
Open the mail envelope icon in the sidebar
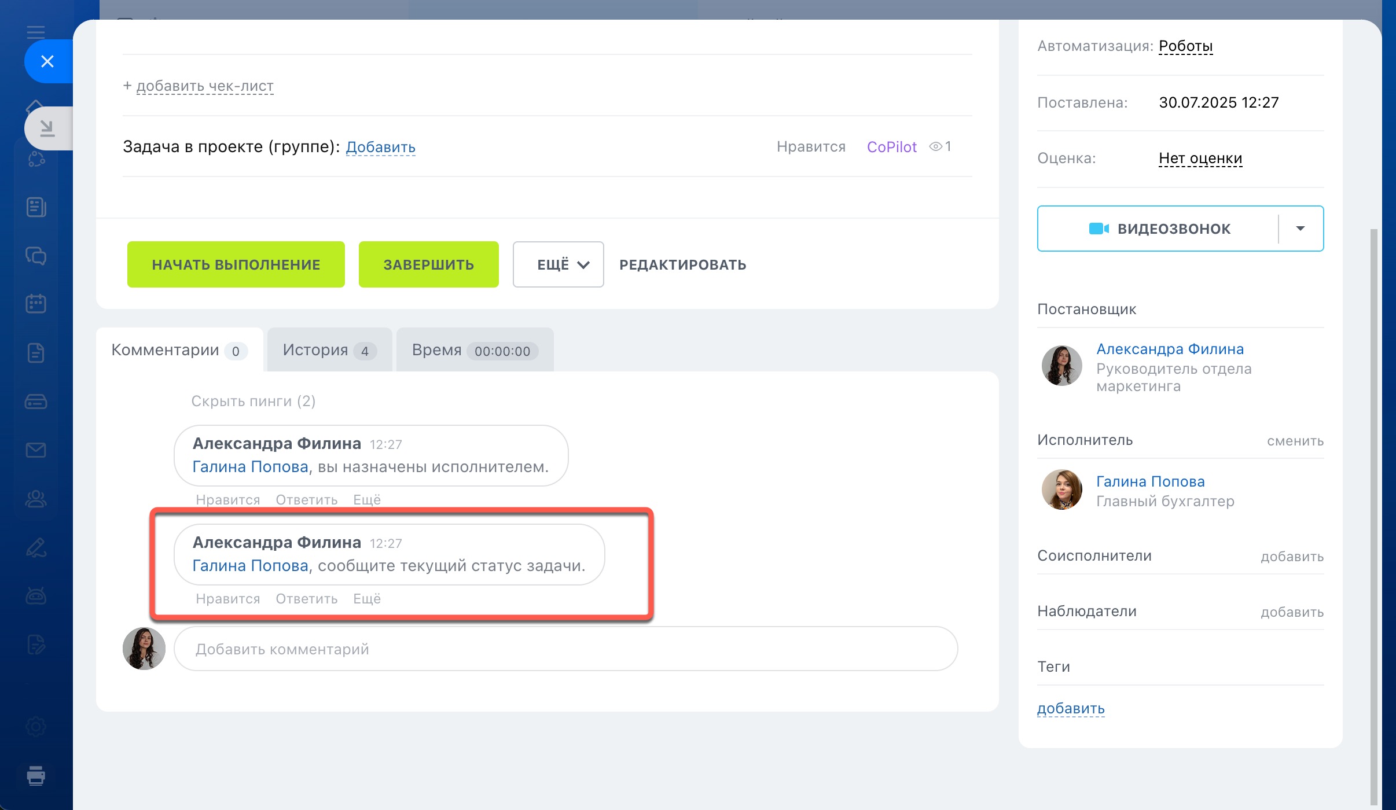(36, 450)
